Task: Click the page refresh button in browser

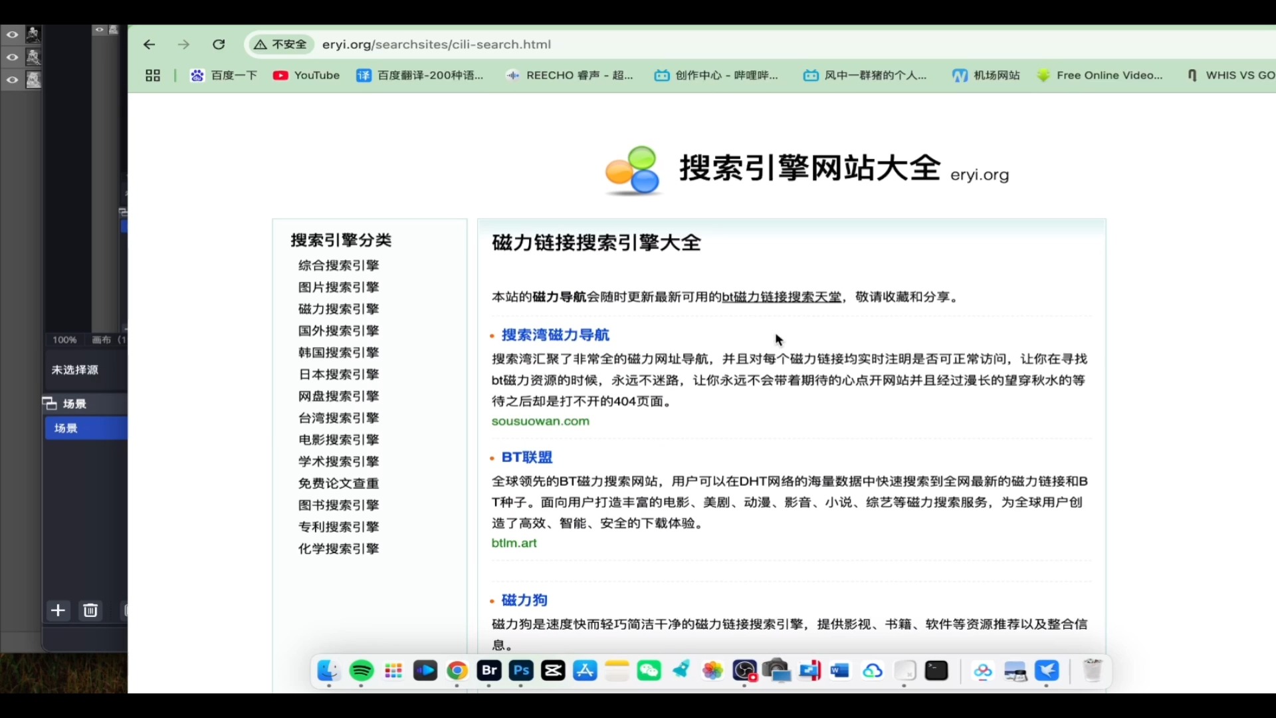Action: (219, 44)
